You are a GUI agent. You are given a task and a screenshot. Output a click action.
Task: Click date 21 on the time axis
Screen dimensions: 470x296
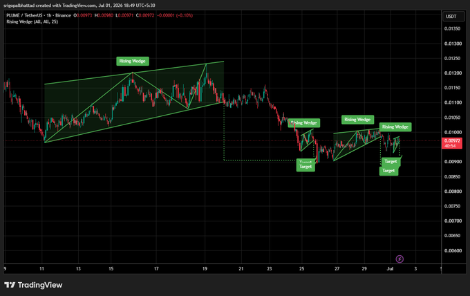(241, 269)
